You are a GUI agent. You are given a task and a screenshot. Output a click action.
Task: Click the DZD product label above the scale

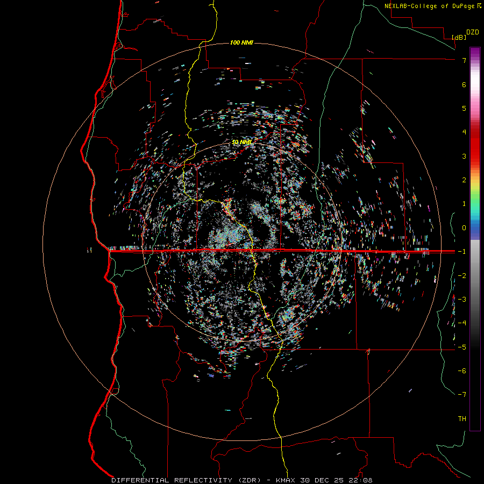coord(473,32)
